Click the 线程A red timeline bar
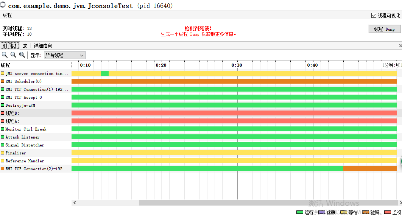402x218 pixels. tap(234, 121)
